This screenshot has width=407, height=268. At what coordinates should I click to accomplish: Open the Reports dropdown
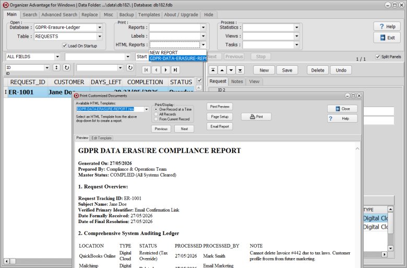click(x=203, y=27)
